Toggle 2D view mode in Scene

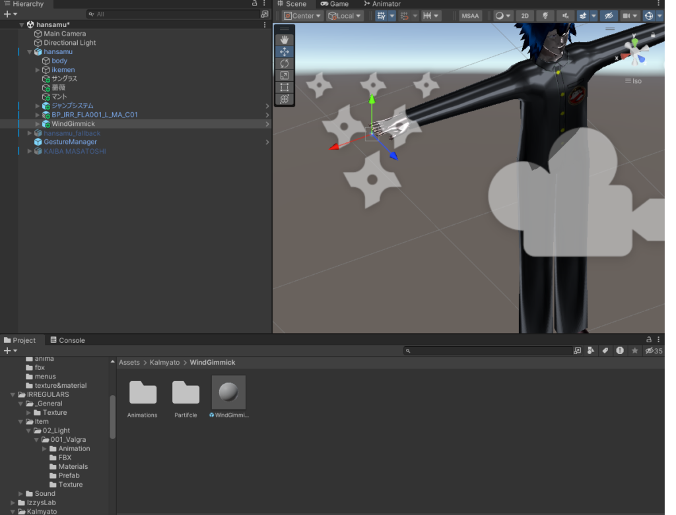525,16
